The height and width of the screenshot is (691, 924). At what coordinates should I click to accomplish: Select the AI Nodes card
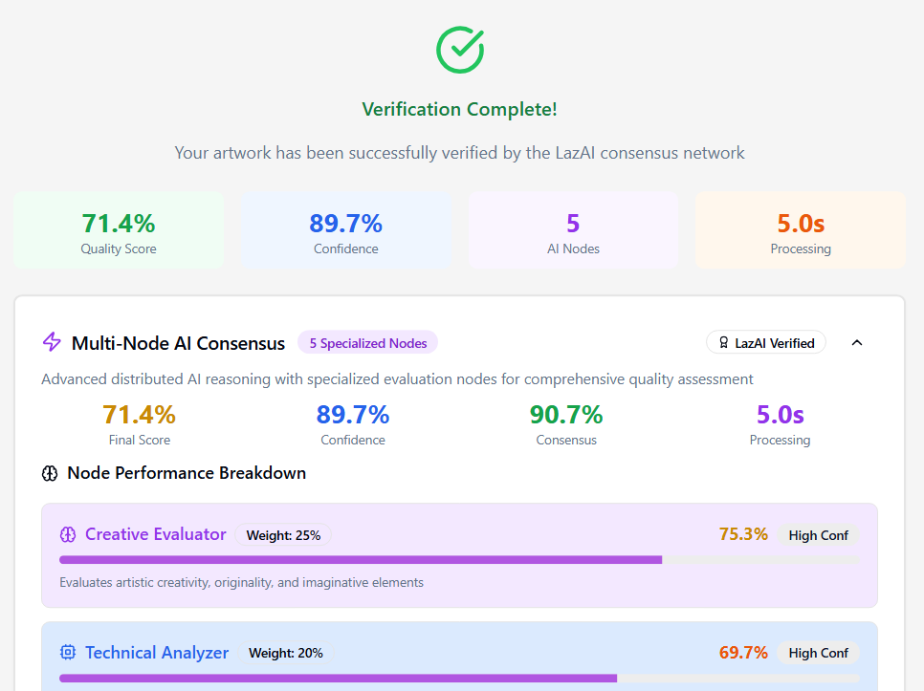573,230
